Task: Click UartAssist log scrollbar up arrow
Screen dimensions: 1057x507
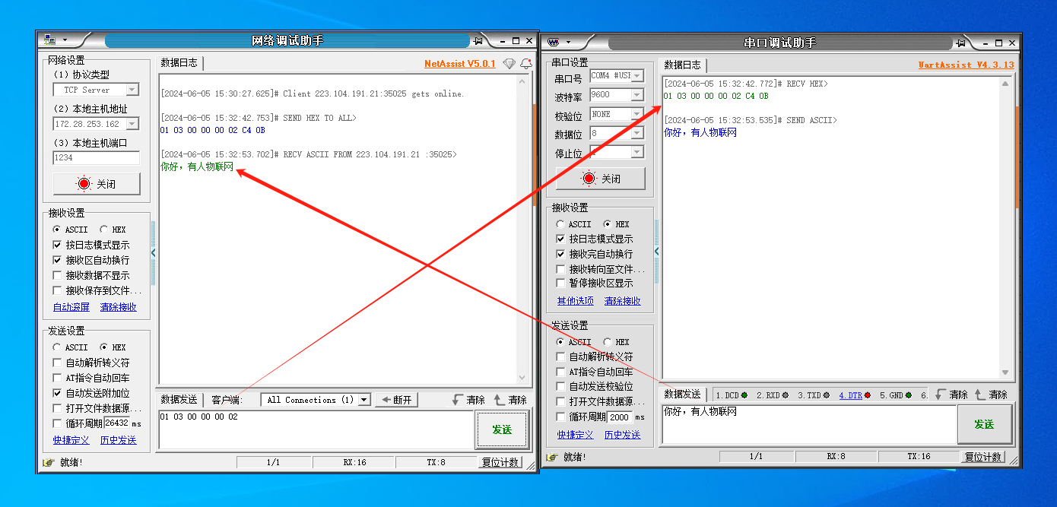Action: pyautogui.click(x=1005, y=84)
